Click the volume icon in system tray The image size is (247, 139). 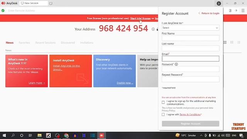pyautogui.click(x=223, y=136)
